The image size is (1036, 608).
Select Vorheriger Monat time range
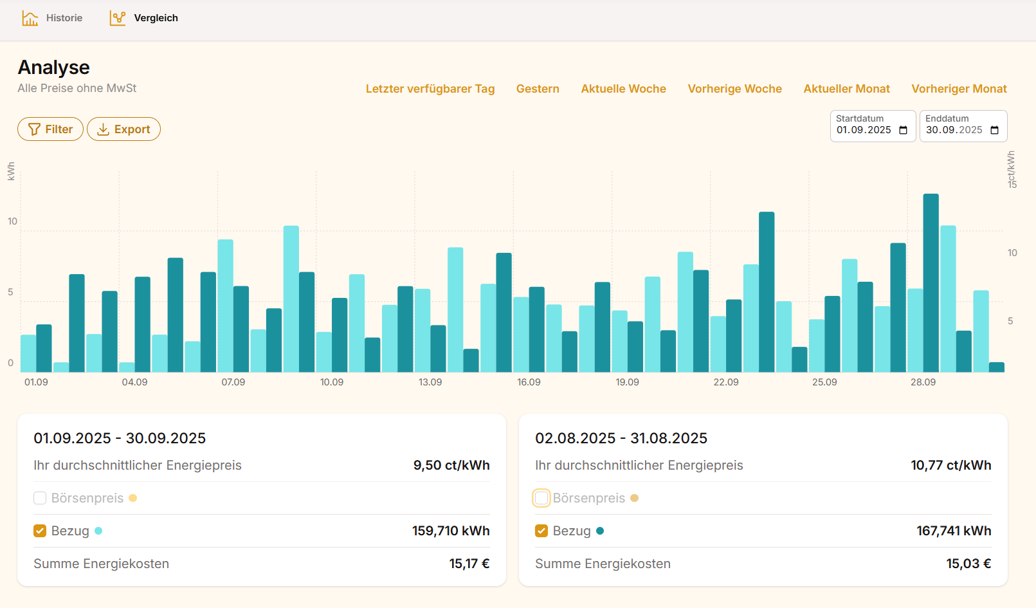[959, 89]
